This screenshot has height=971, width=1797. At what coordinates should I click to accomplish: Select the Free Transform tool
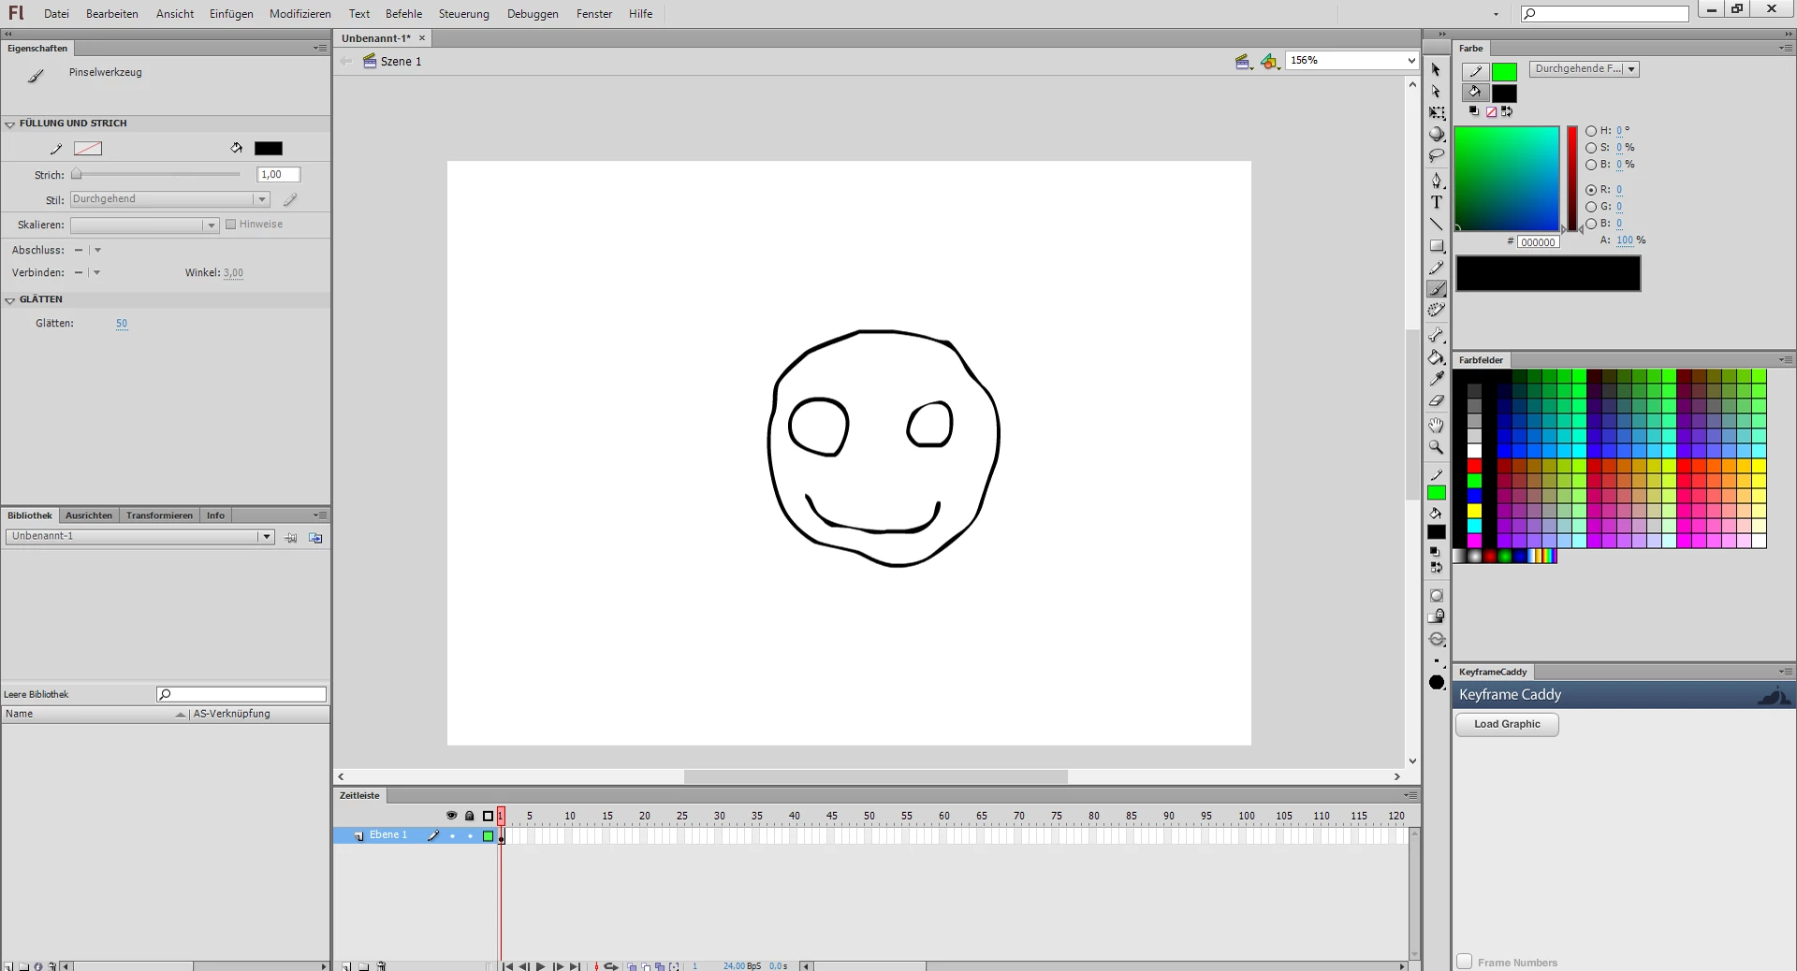[x=1437, y=113]
